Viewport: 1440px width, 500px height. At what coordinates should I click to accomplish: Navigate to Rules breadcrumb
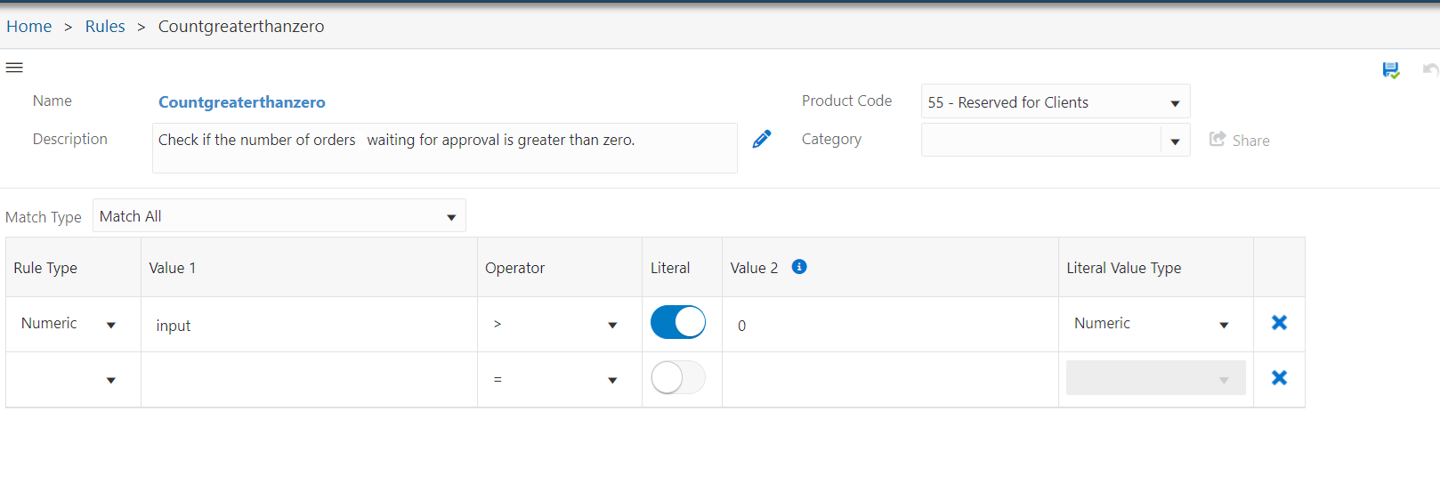105,27
